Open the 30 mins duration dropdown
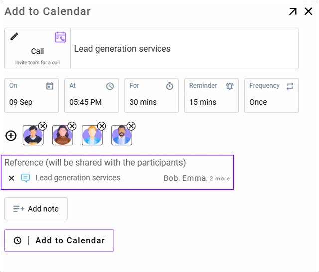This screenshot has width=319, height=272. [152, 95]
